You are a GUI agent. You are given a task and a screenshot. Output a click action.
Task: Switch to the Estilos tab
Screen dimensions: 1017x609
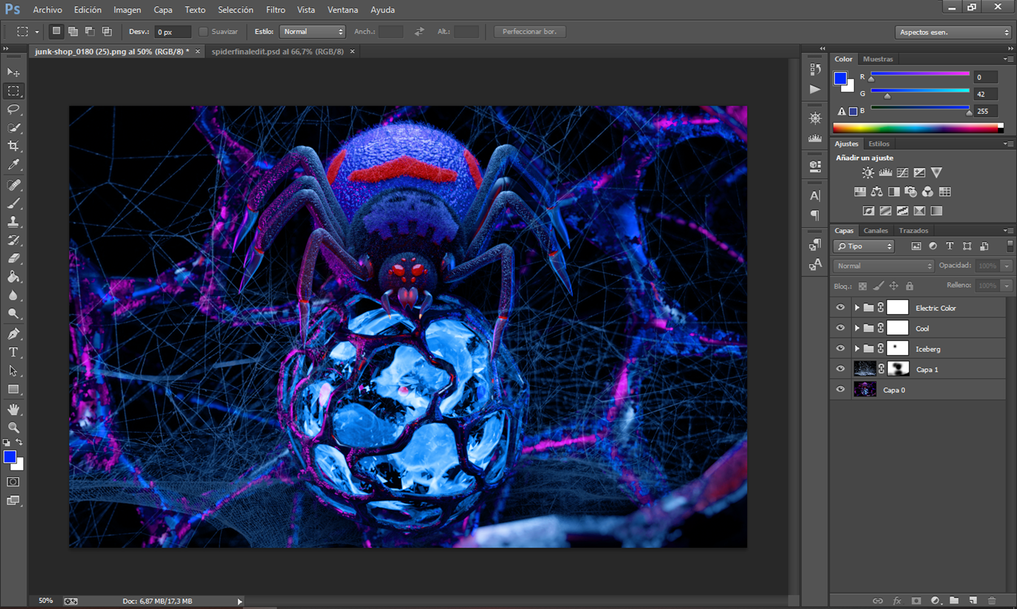pyautogui.click(x=879, y=143)
